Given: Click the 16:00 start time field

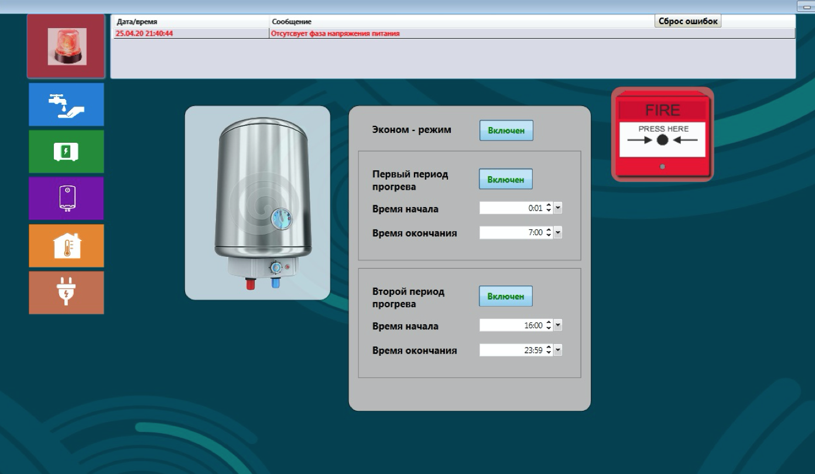Looking at the screenshot, I should click(x=511, y=325).
